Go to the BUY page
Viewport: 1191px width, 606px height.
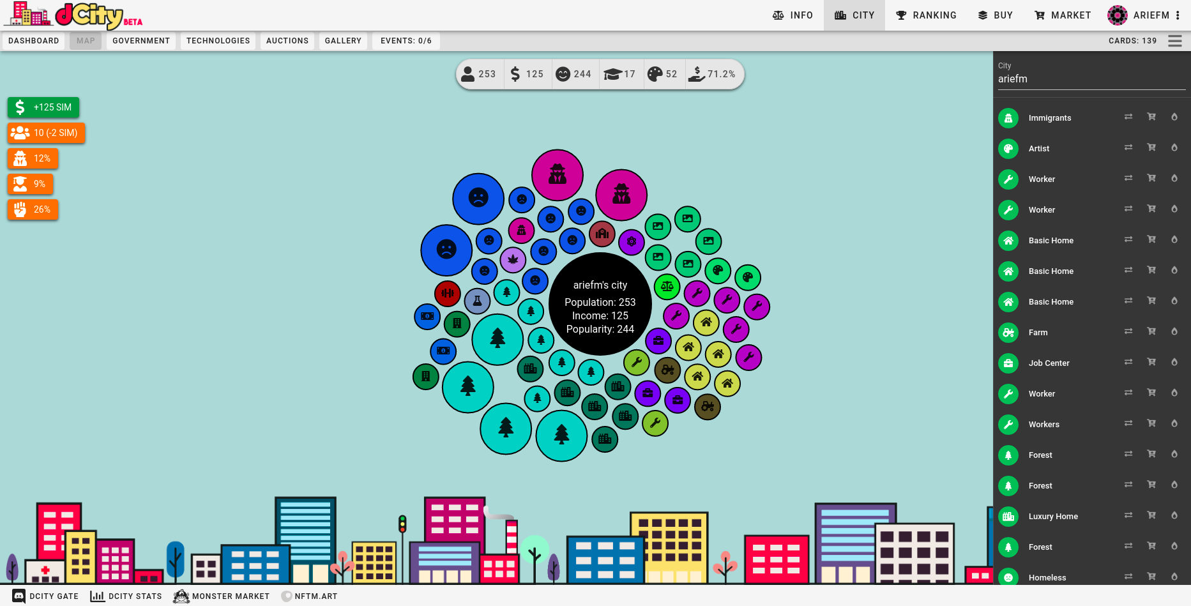click(996, 15)
